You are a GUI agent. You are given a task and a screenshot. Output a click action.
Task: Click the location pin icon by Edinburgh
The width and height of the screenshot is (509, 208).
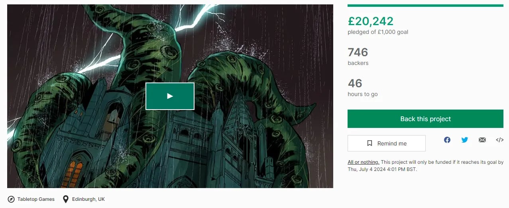coord(66,199)
